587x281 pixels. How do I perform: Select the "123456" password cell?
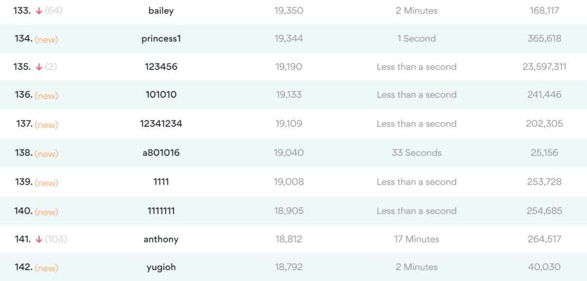161,67
